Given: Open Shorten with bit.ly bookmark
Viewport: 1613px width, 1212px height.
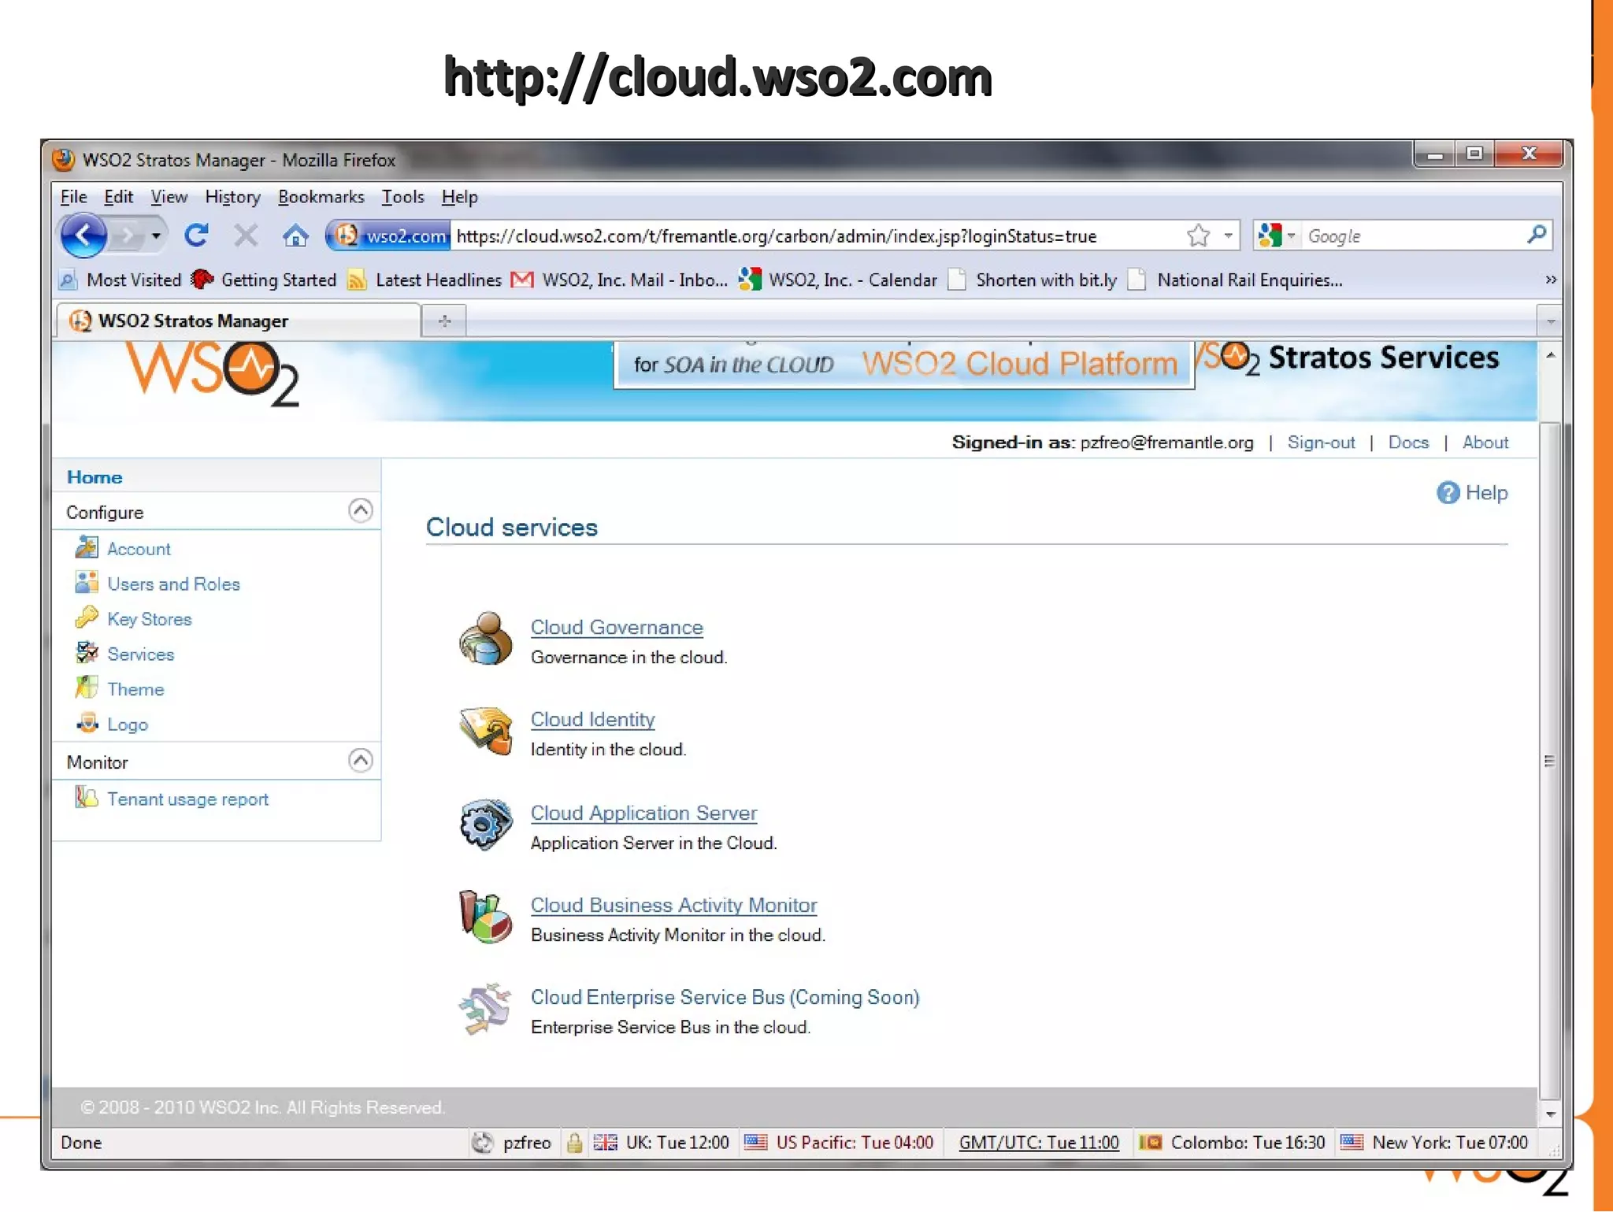Looking at the screenshot, I should coord(1032,280).
